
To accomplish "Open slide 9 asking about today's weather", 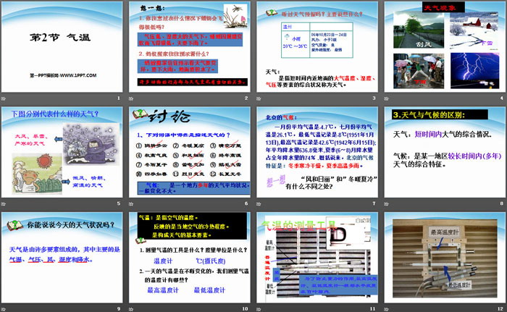I will [62, 258].
